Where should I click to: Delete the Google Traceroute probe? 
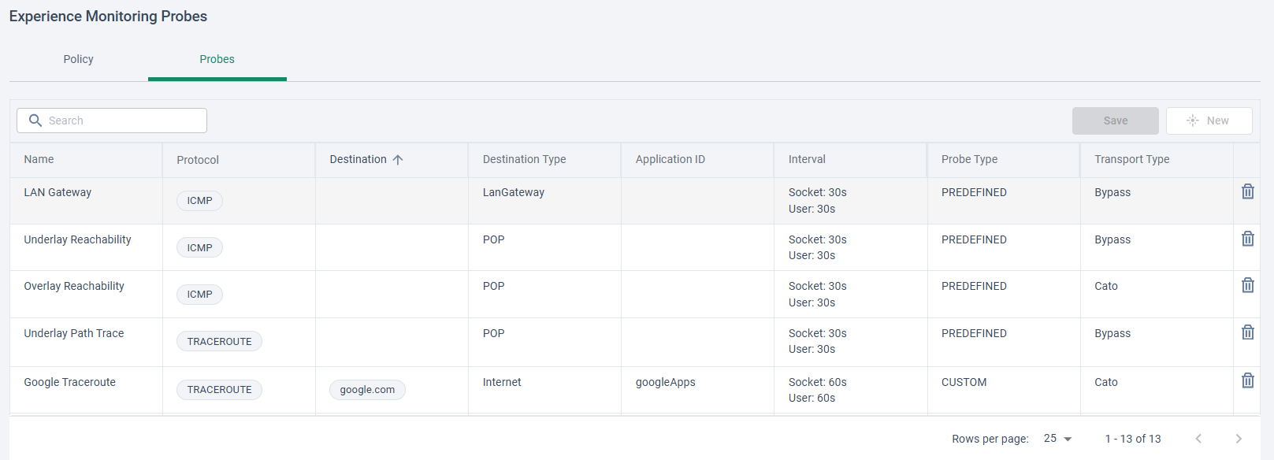point(1247,380)
